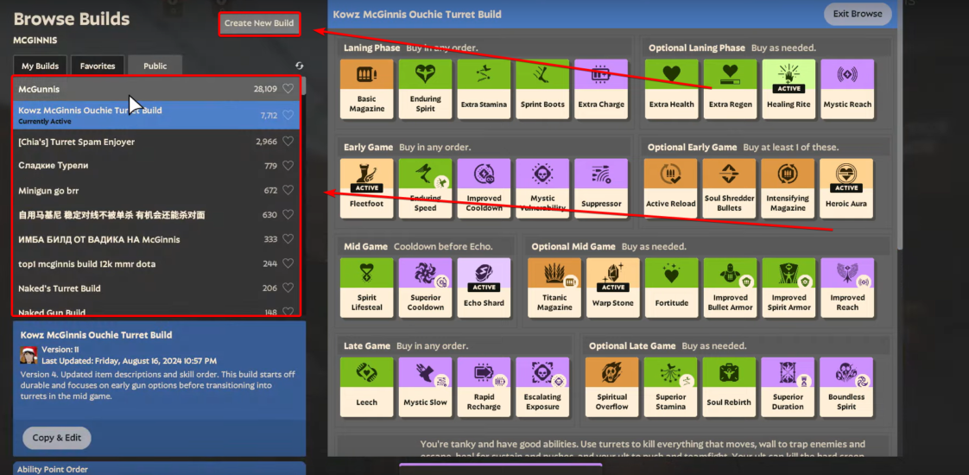This screenshot has width=969, height=475.
Task: Click the Superior Stamina item
Action: point(670,387)
